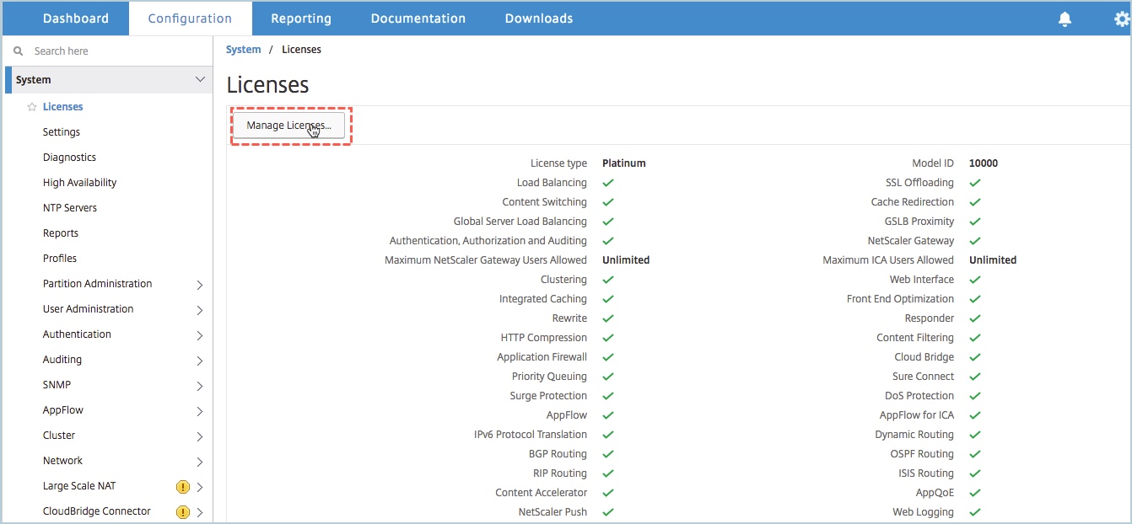1132x524 pixels.
Task: Click the Content Switching checkmark
Action: click(x=607, y=202)
